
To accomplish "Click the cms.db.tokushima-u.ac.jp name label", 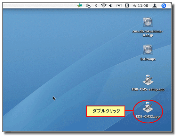I will [148, 33].
